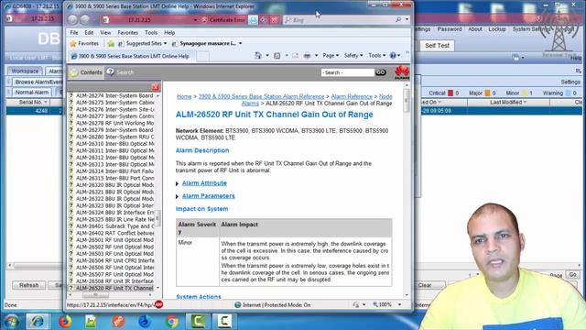This screenshot has height=330, width=586.
Task: Open the Tools menu in menu bar
Action: [151, 33]
